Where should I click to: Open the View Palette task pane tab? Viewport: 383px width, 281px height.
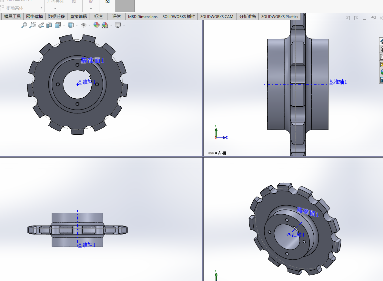click(381, 64)
